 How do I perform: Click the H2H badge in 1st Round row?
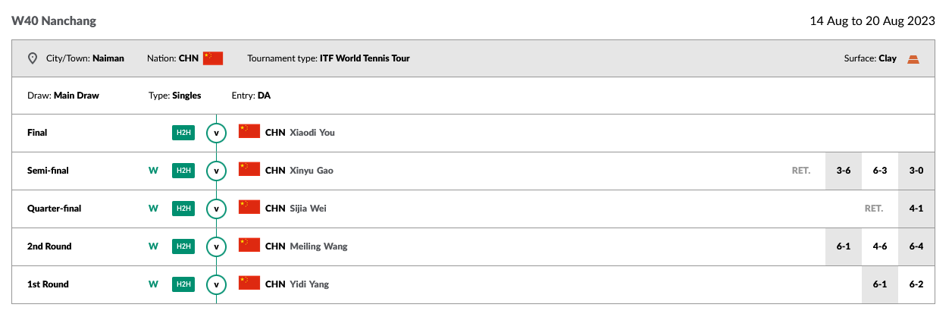(183, 284)
